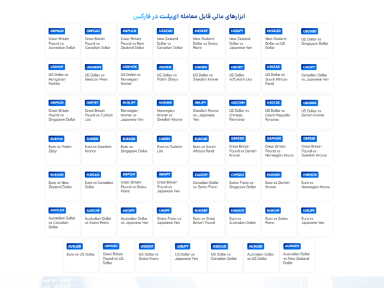Open the GBPTRY symbol badge
384x288 pixels.
[92, 103]
